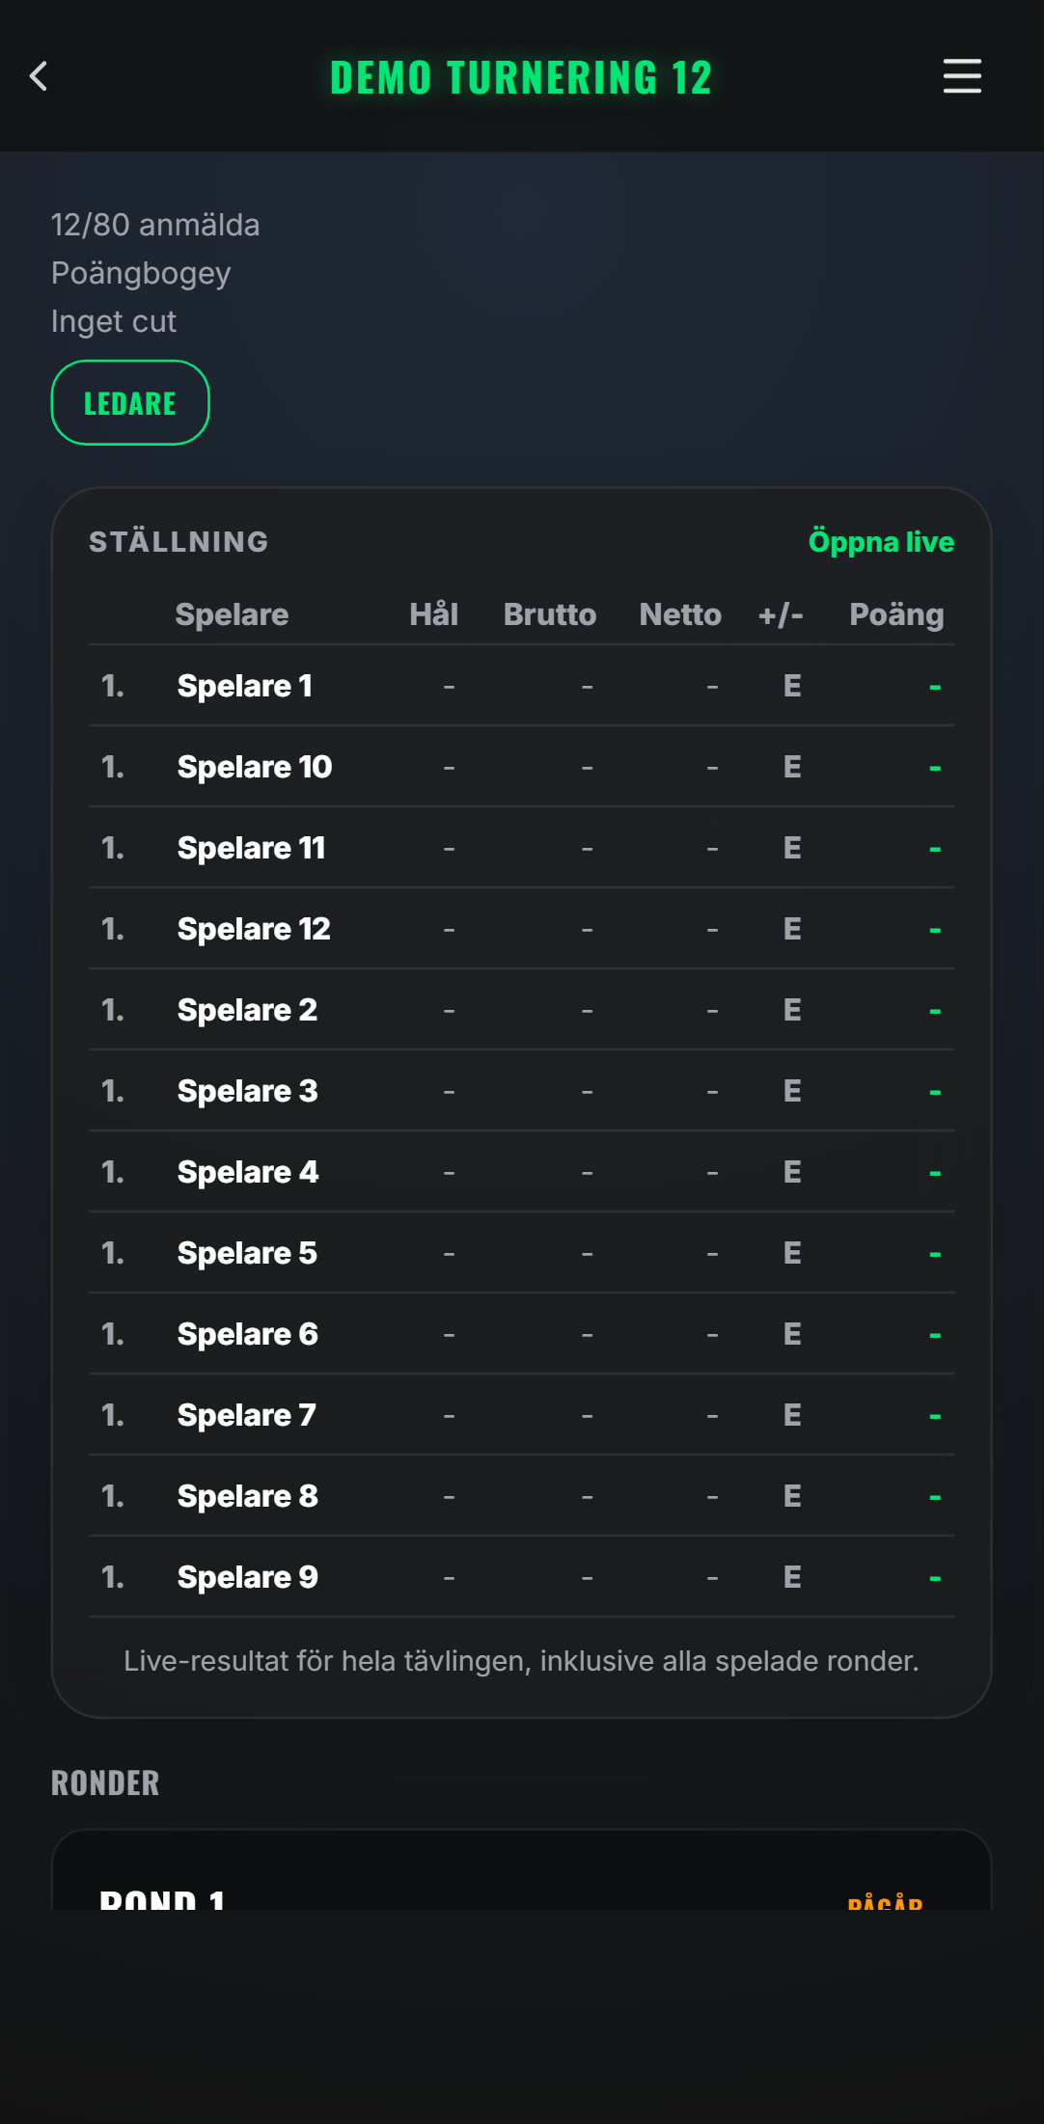Click the Spelare column header
The width and height of the screenshot is (1044, 2124).
232,614
